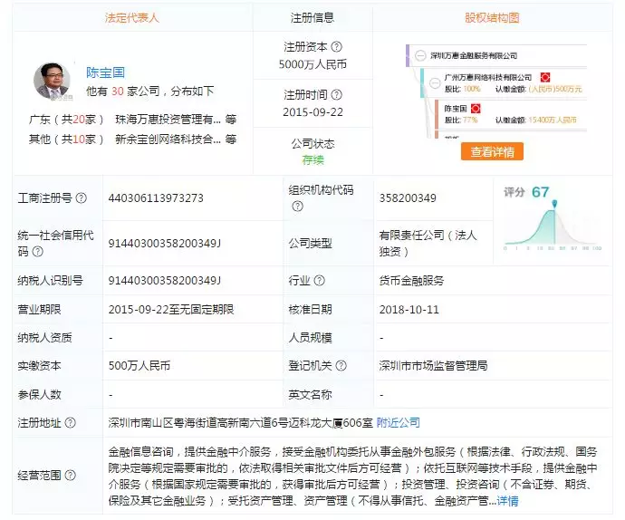Collapse 深圳万惠金融服务有限公司 tree node
This screenshot has width=625, height=520.
click(x=421, y=56)
